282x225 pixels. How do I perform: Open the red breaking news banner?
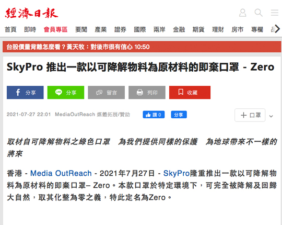pyautogui.click(x=142, y=47)
